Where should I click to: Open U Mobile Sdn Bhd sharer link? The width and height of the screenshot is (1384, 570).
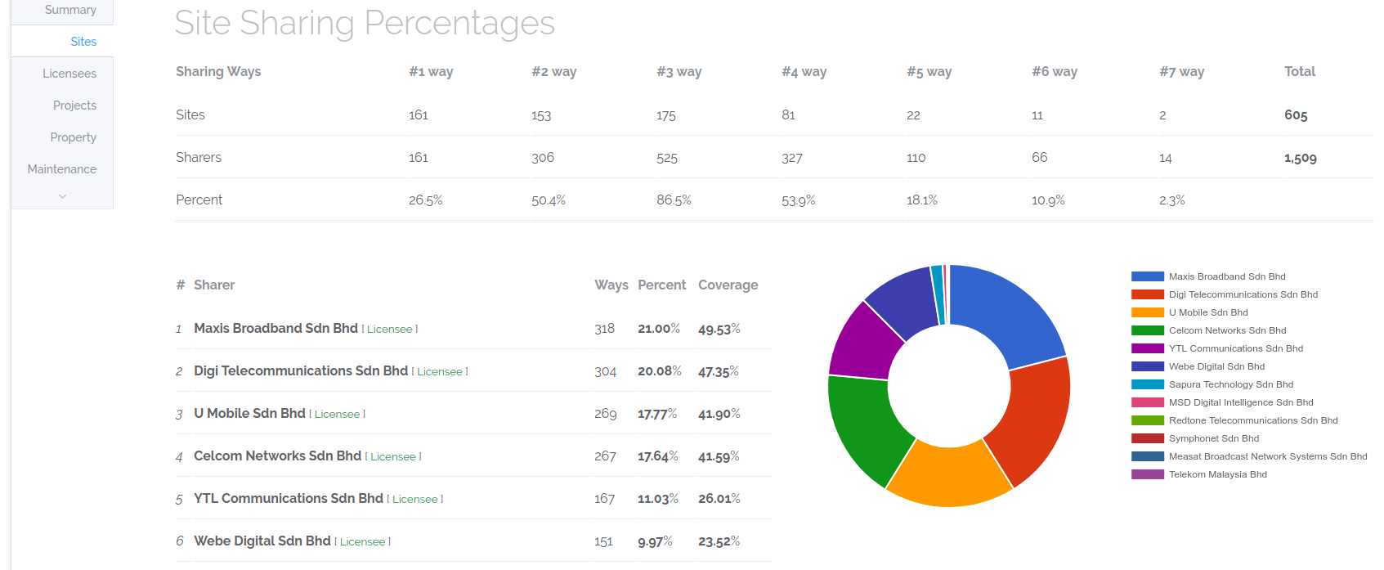click(x=249, y=413)
